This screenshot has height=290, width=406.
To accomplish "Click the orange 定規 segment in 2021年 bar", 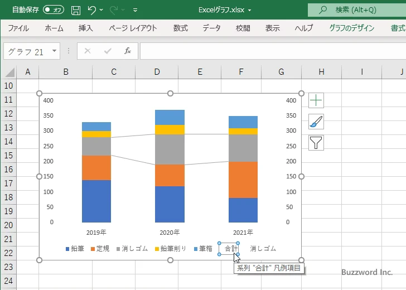I will point(243,180).
